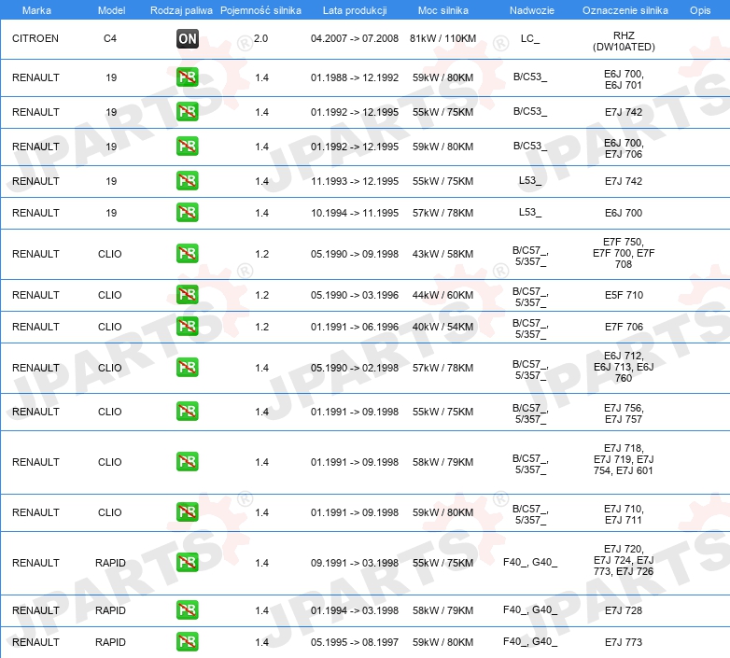Click the standalone E6J 700 engine code
730x658 pixels.
(624, 213)
